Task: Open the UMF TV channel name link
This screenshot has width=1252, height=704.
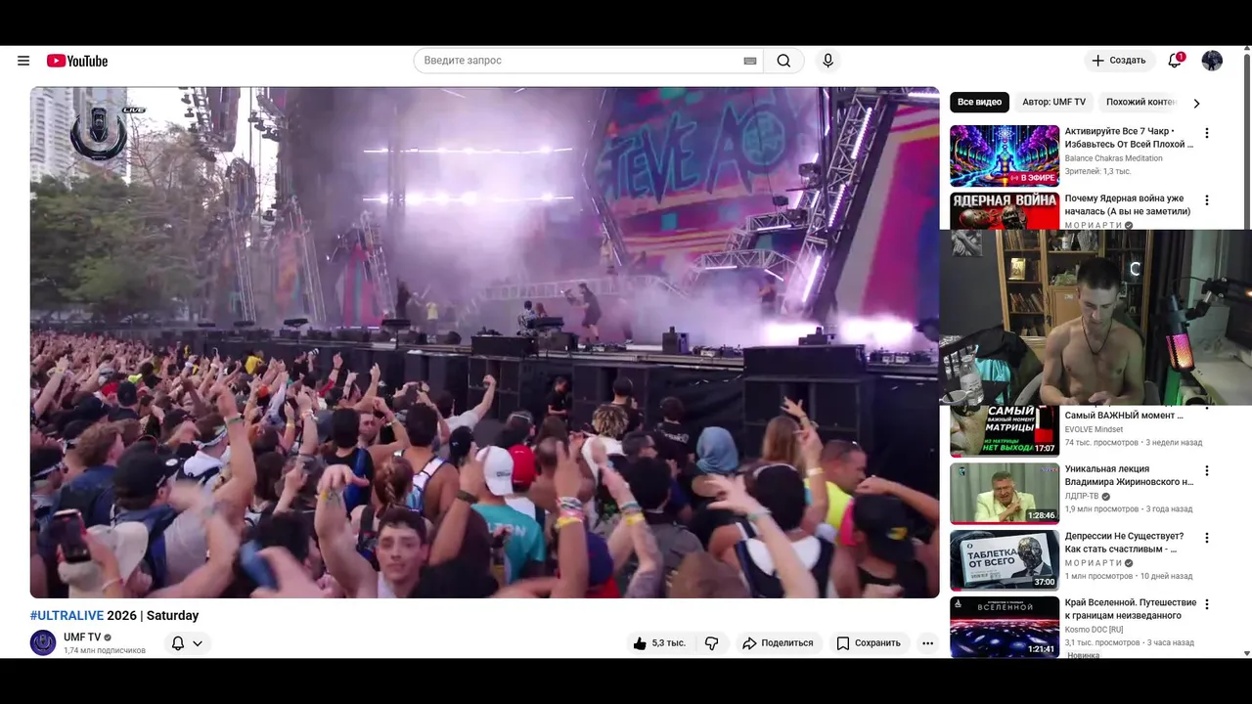Action: (x=82, y=637)
